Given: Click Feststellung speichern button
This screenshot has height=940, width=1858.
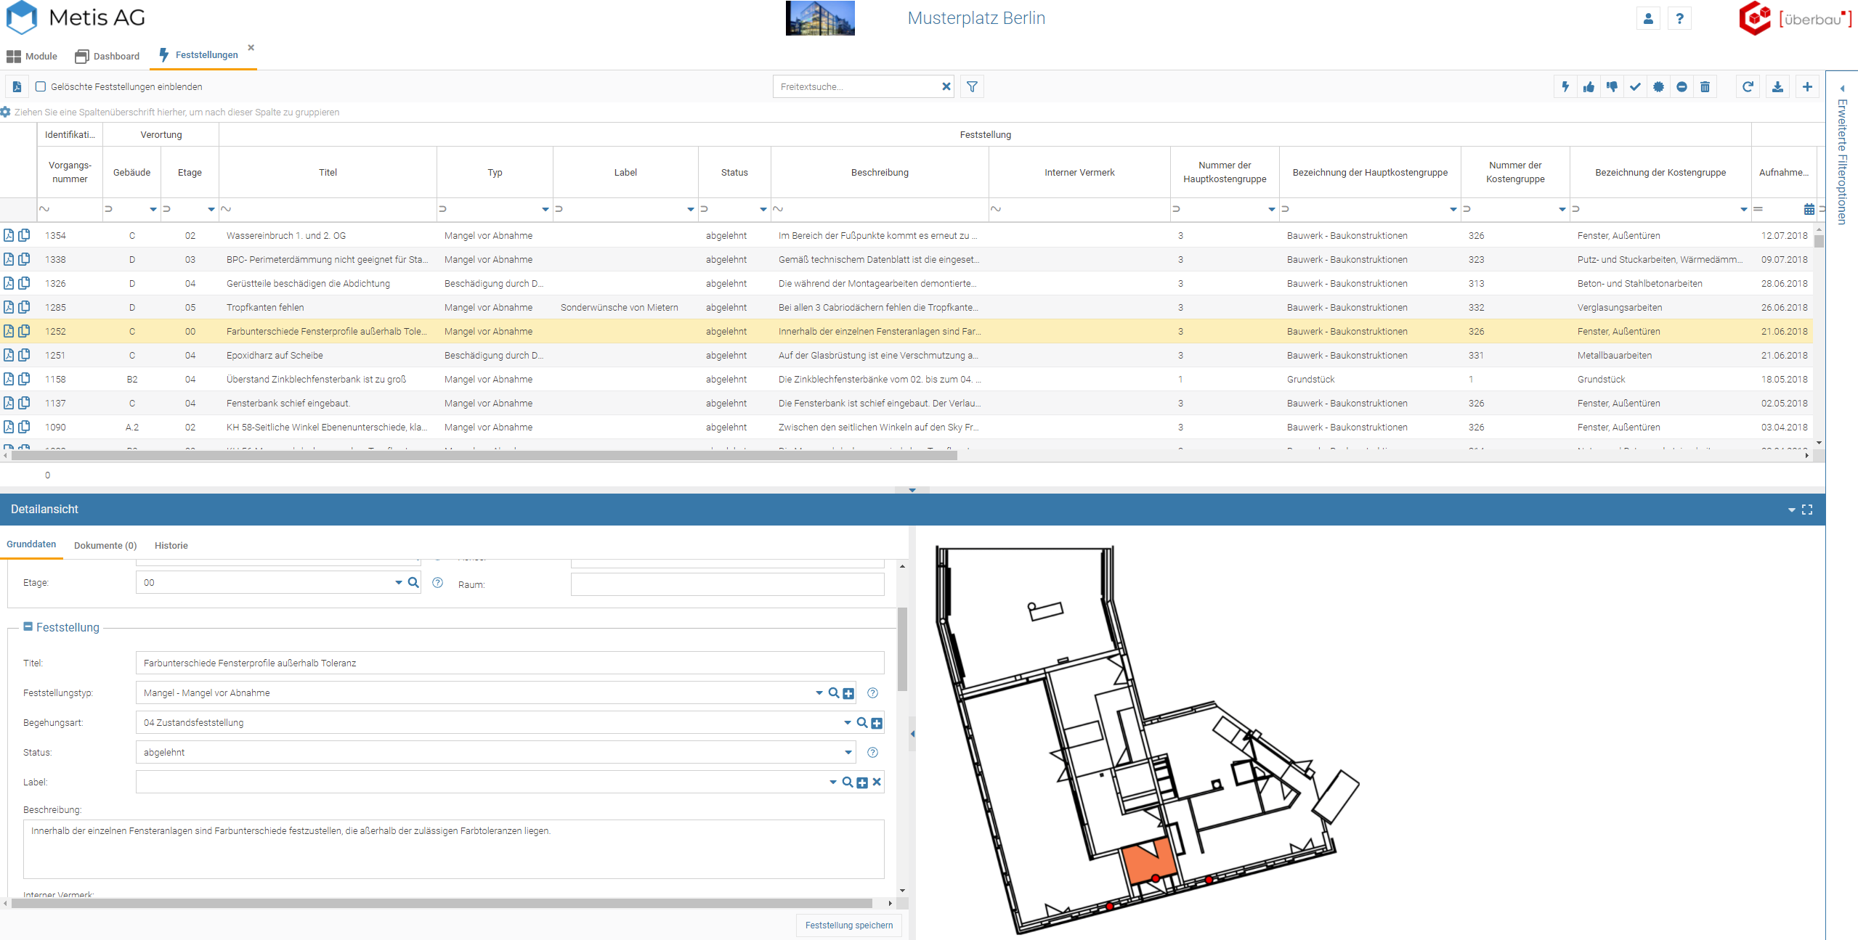Looking at the screenshot, I should point(848,925).
